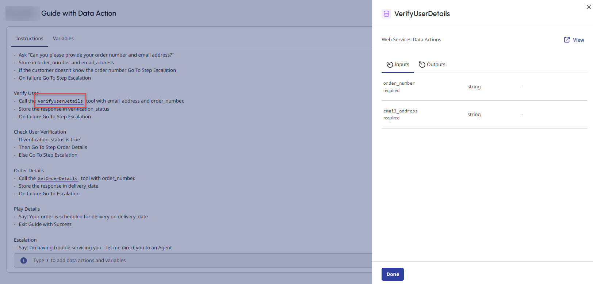The height and width of the screenshot is (284, 593).
Task: Click the Play Details step heading
Action: (x=27, y=209)
